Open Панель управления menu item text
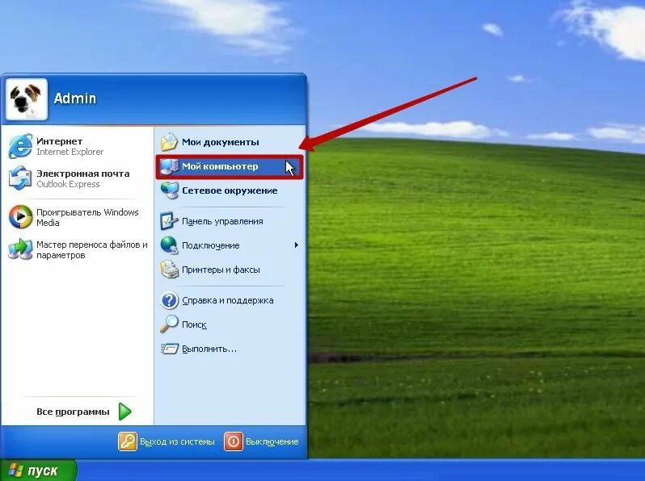This screenshot has height=481, width=645. (222, 221)
